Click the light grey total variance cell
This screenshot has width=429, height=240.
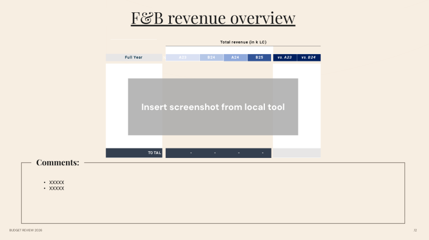297,153
